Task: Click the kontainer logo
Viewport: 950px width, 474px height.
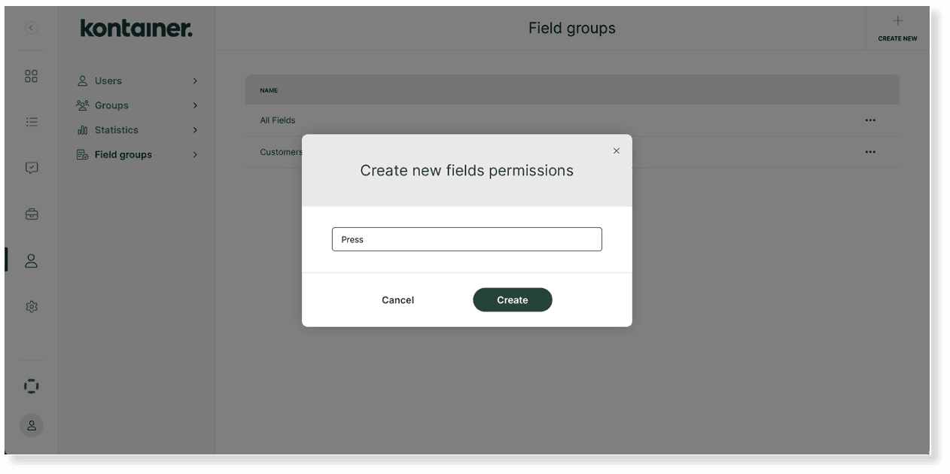Action: click(135, 28)
